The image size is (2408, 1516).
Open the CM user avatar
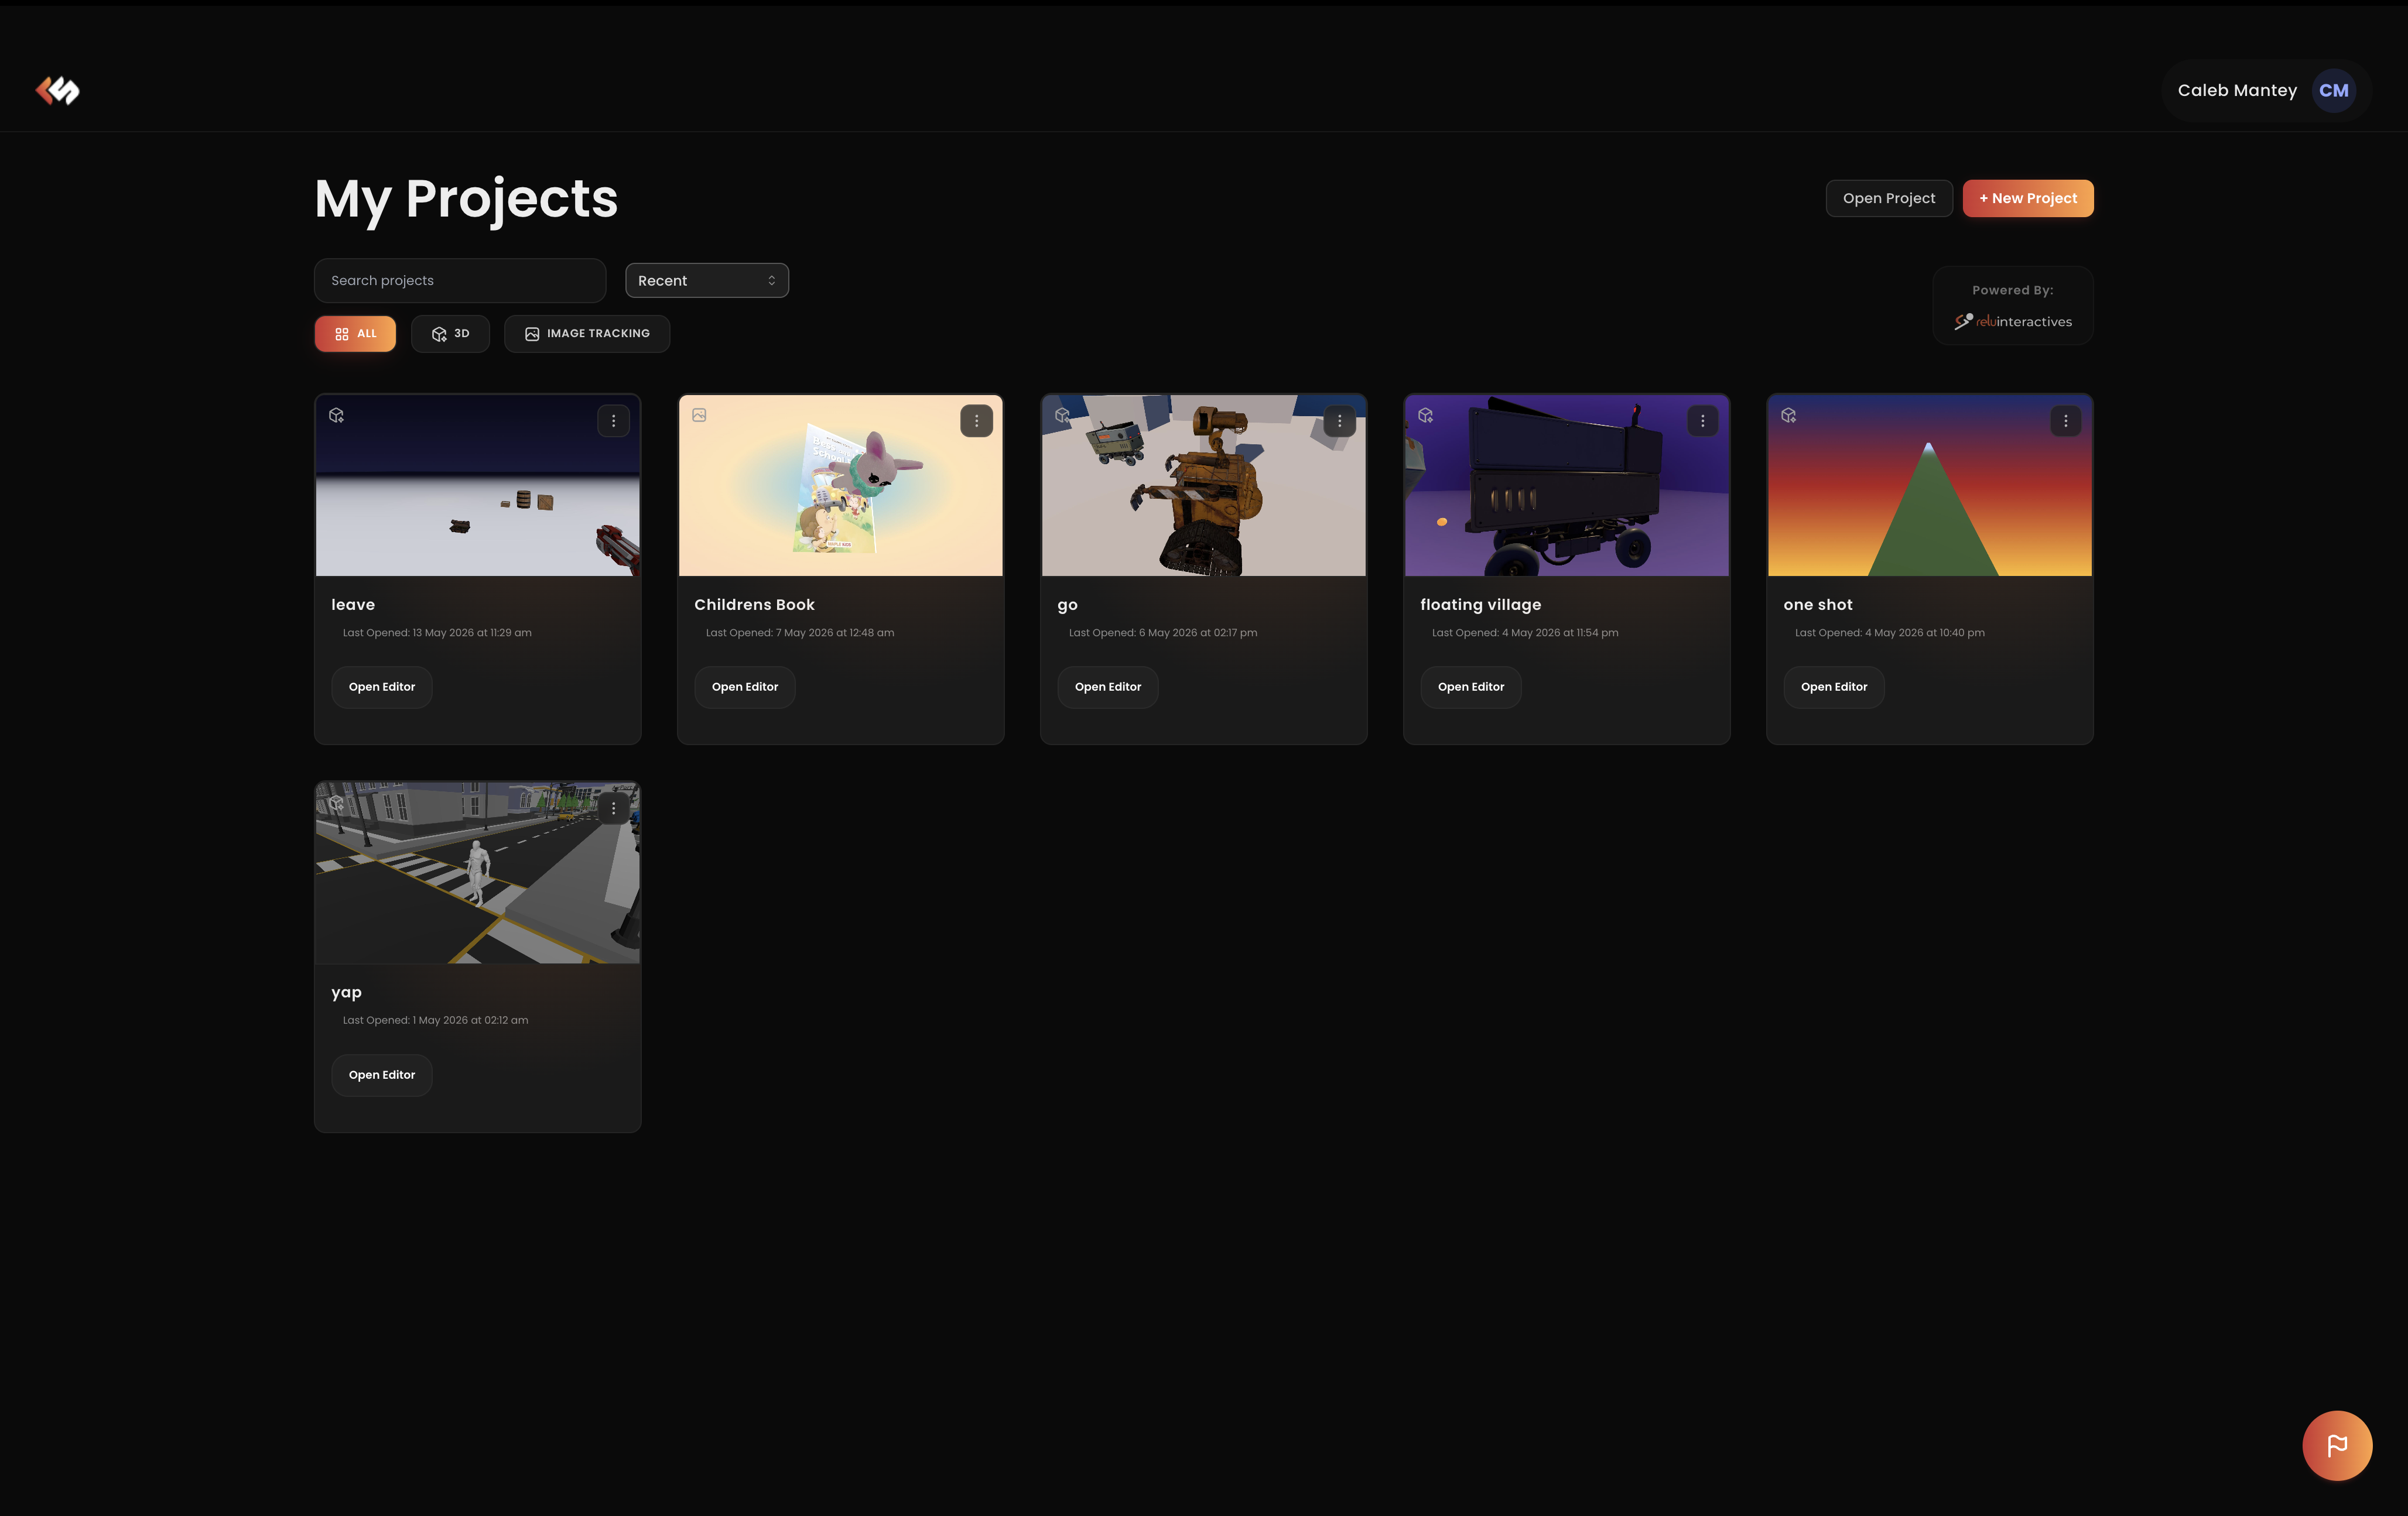click(2333, 91)
